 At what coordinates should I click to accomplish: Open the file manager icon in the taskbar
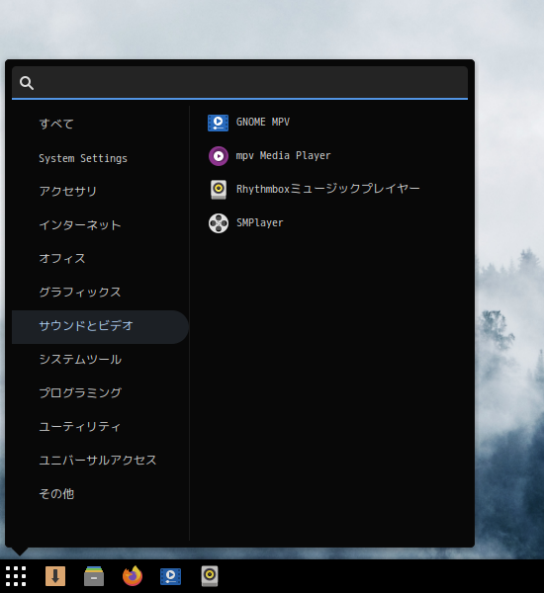[94, 576]
